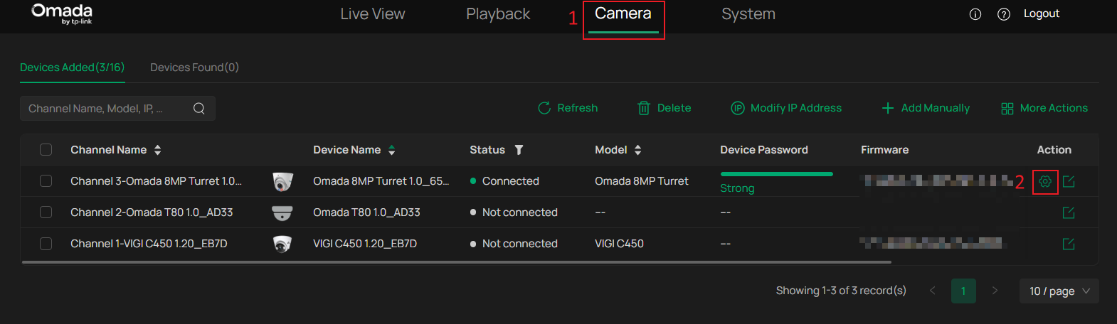Click the 'Connected' status text
Screen dimensions: 1117x324
(511, 181)
